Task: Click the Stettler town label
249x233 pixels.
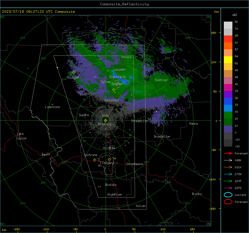Action: coord(161,80)
